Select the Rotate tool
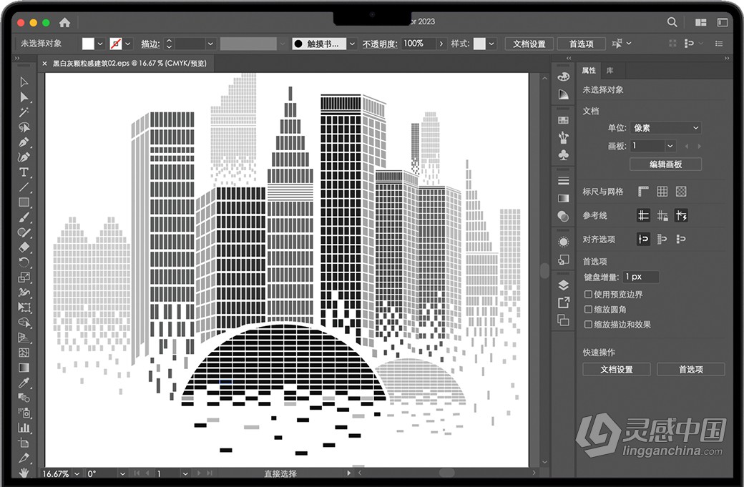This screenshot has width=744, height=487. [24, 262]
